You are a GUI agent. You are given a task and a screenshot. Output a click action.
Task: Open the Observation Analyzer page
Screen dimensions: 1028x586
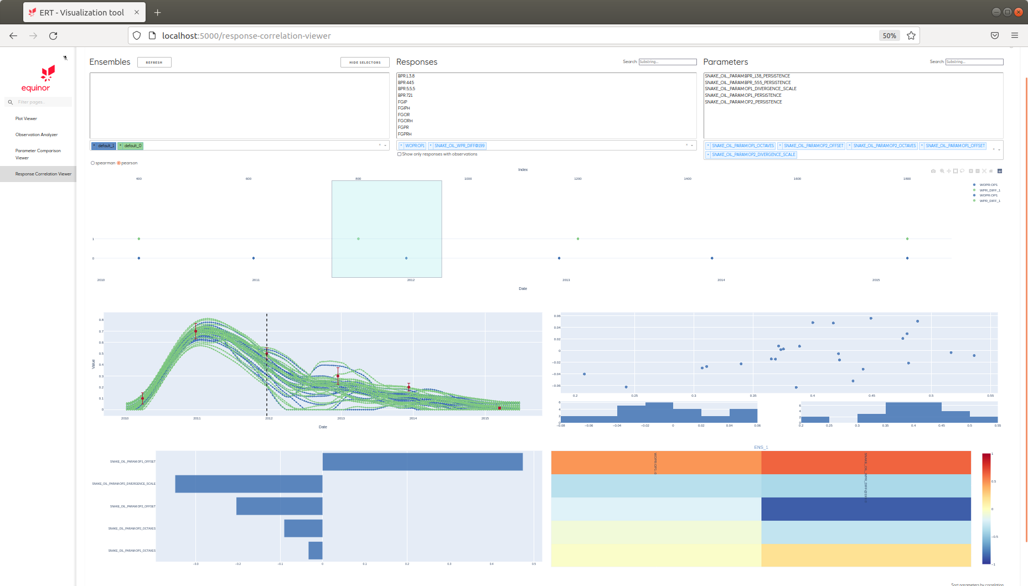point(37,134)
